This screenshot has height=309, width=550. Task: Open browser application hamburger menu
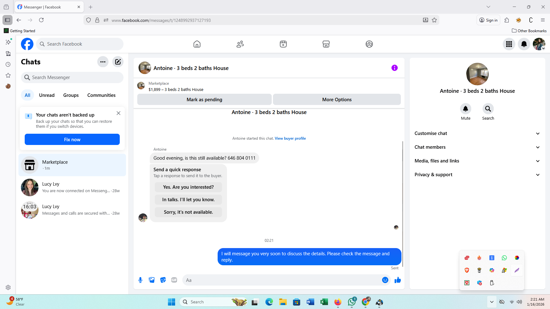pos(543,20)
